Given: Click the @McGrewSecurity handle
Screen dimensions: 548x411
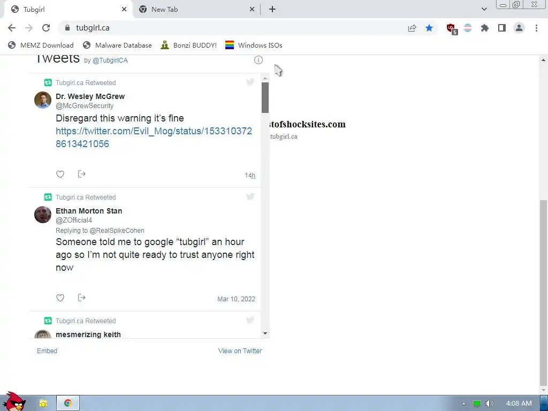Looking at the screenshot, I should click(x=85, y=105).
